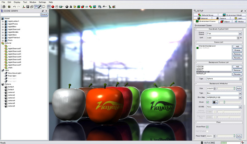This screenshot has width=247, height=144.
Task: Expand the AppleGlass model node
Action: click(x=3, y=35)
